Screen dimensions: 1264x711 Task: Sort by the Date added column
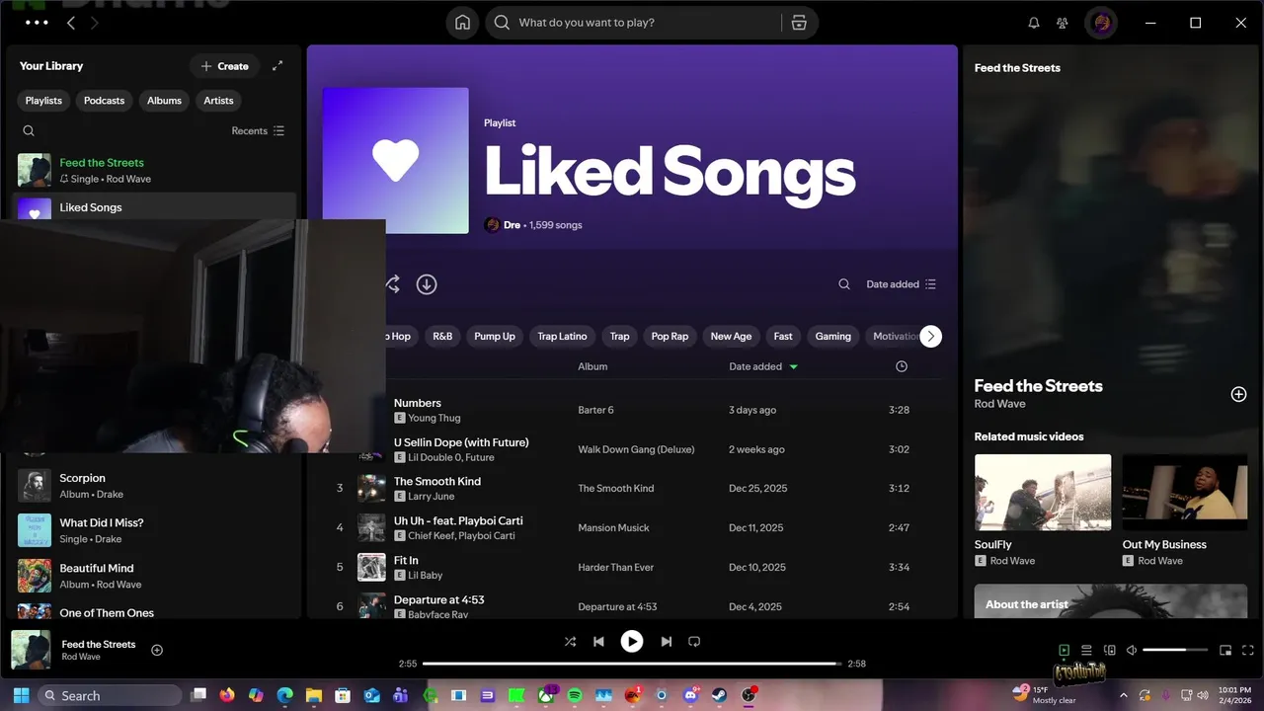point(763,366)
